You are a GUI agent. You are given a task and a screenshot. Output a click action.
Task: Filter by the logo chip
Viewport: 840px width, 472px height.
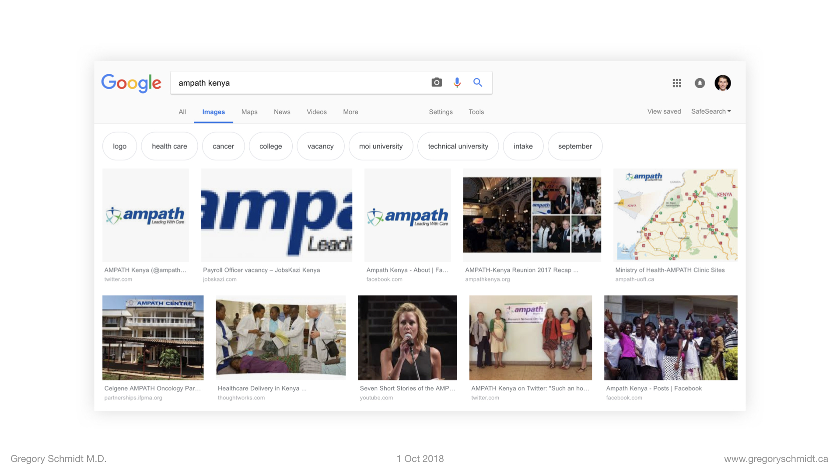pos(119,146)
